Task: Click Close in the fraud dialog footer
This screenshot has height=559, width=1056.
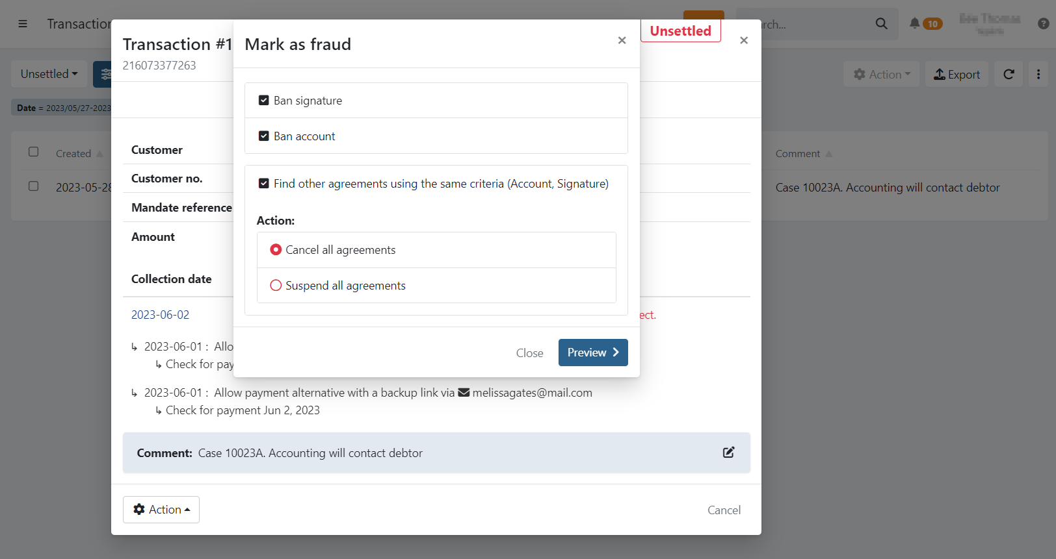Action: pyautogui.click(x=529, y=353)
